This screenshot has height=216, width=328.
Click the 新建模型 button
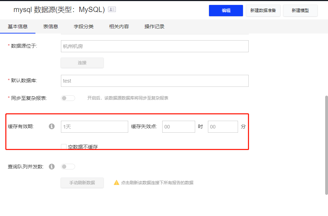(x=300, y=10)
